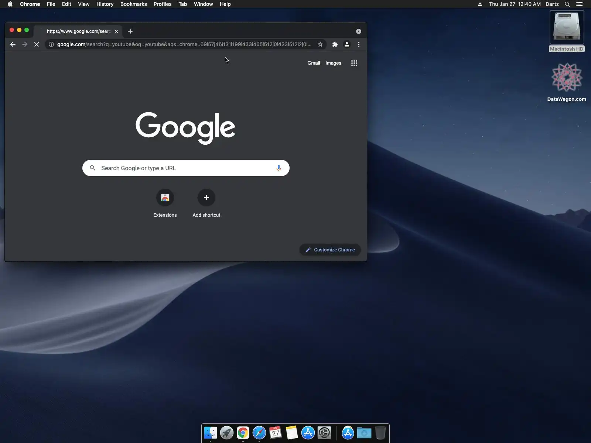Open the Edit menu
Screen dimensions: 591x443
click(x=66, y=4)
